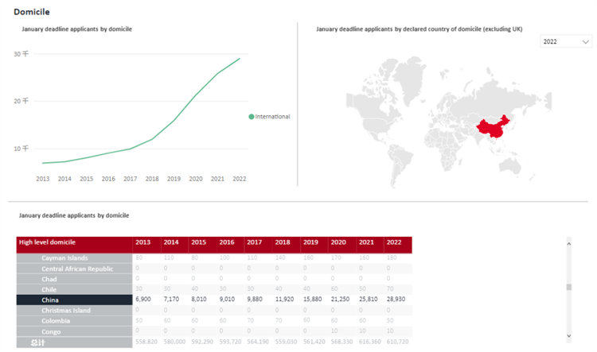This screenshot has width=597, height=352.
Task: Click the table's vertical scrollbar thumb
Action: coord(568,288)
